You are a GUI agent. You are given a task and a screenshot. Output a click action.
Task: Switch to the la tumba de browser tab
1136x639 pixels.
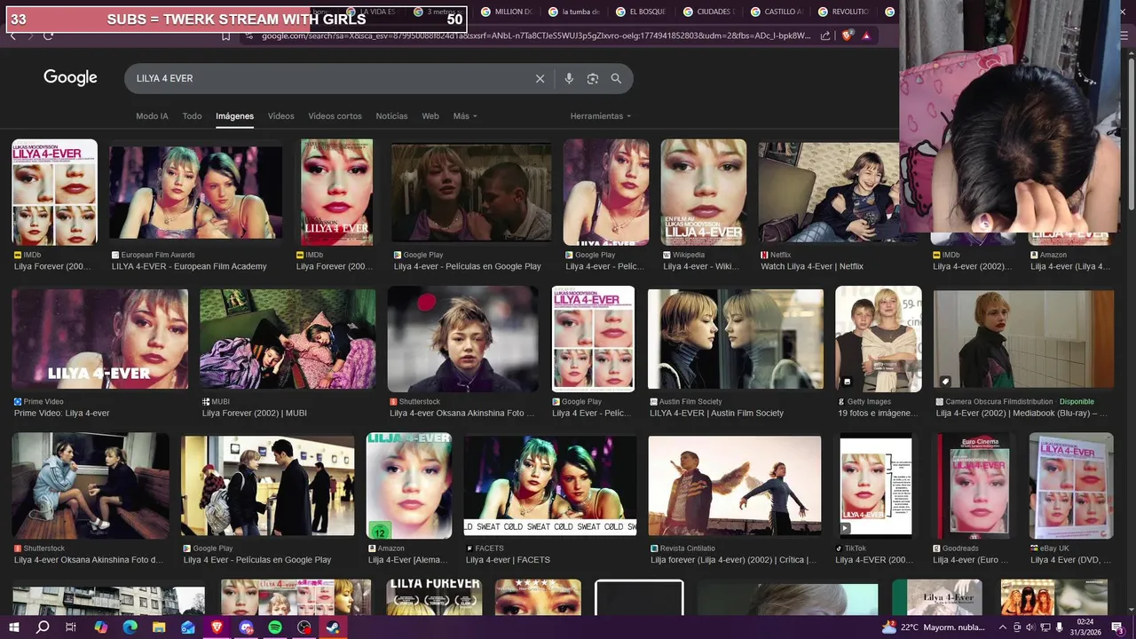coord(574,12)
